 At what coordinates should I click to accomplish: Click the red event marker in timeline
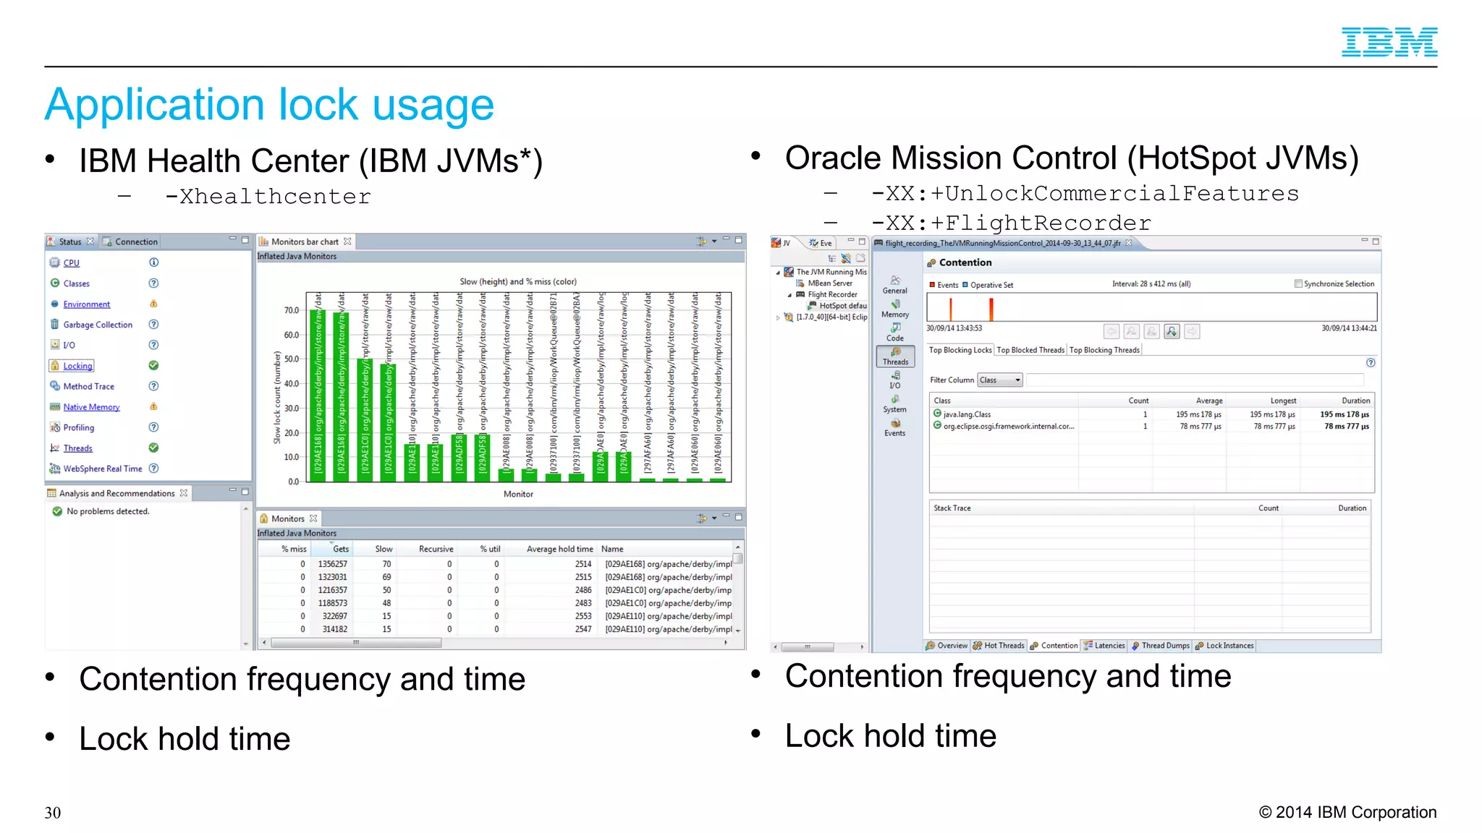[991, 309]
